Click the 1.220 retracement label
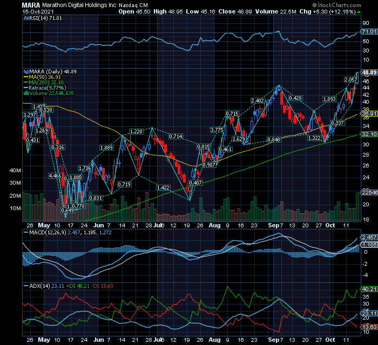This screenshot has height=345, width=378. tap(136, 132)
